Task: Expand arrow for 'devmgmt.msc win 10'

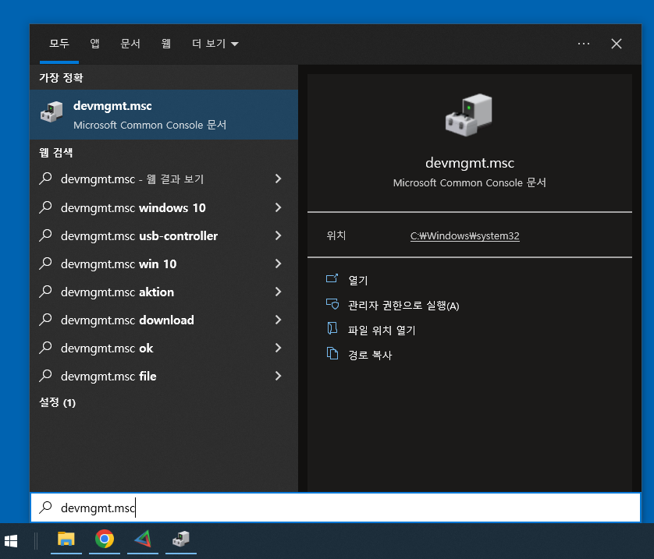Action: [278, 264]
